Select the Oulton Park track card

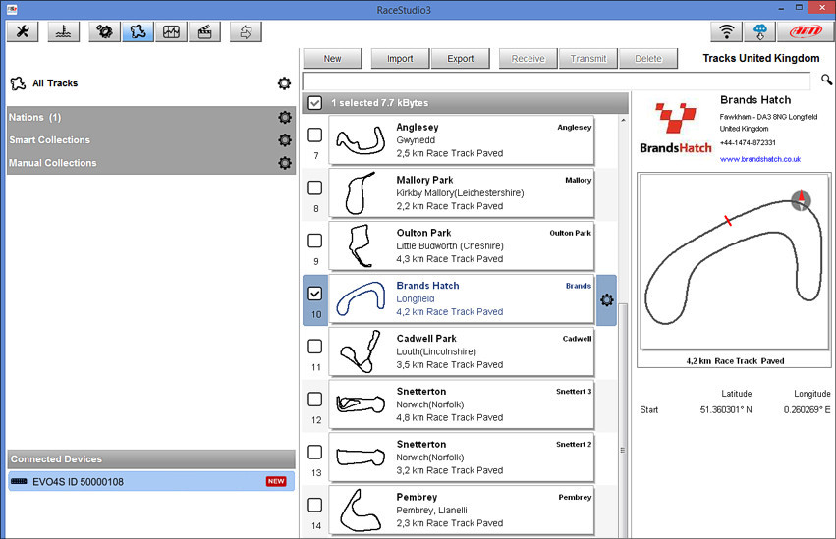click(461, 245)
